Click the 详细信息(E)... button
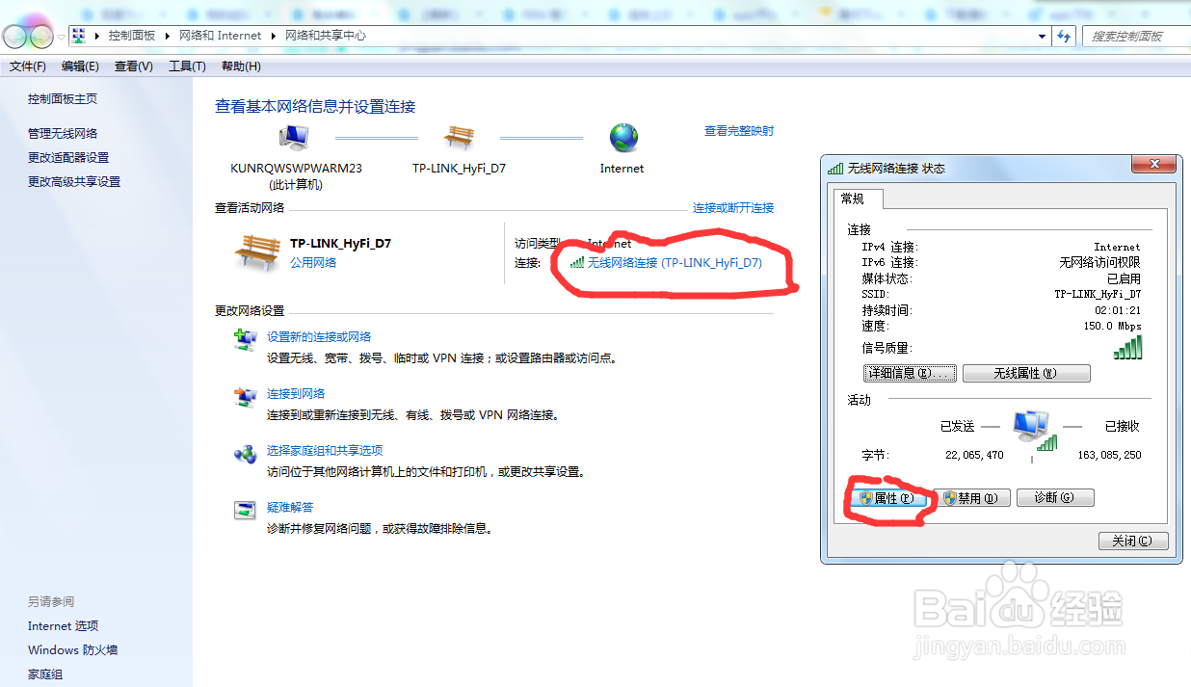Viewport: 1191px width, 687px height. pyautogui.click(x=910, y=373)
